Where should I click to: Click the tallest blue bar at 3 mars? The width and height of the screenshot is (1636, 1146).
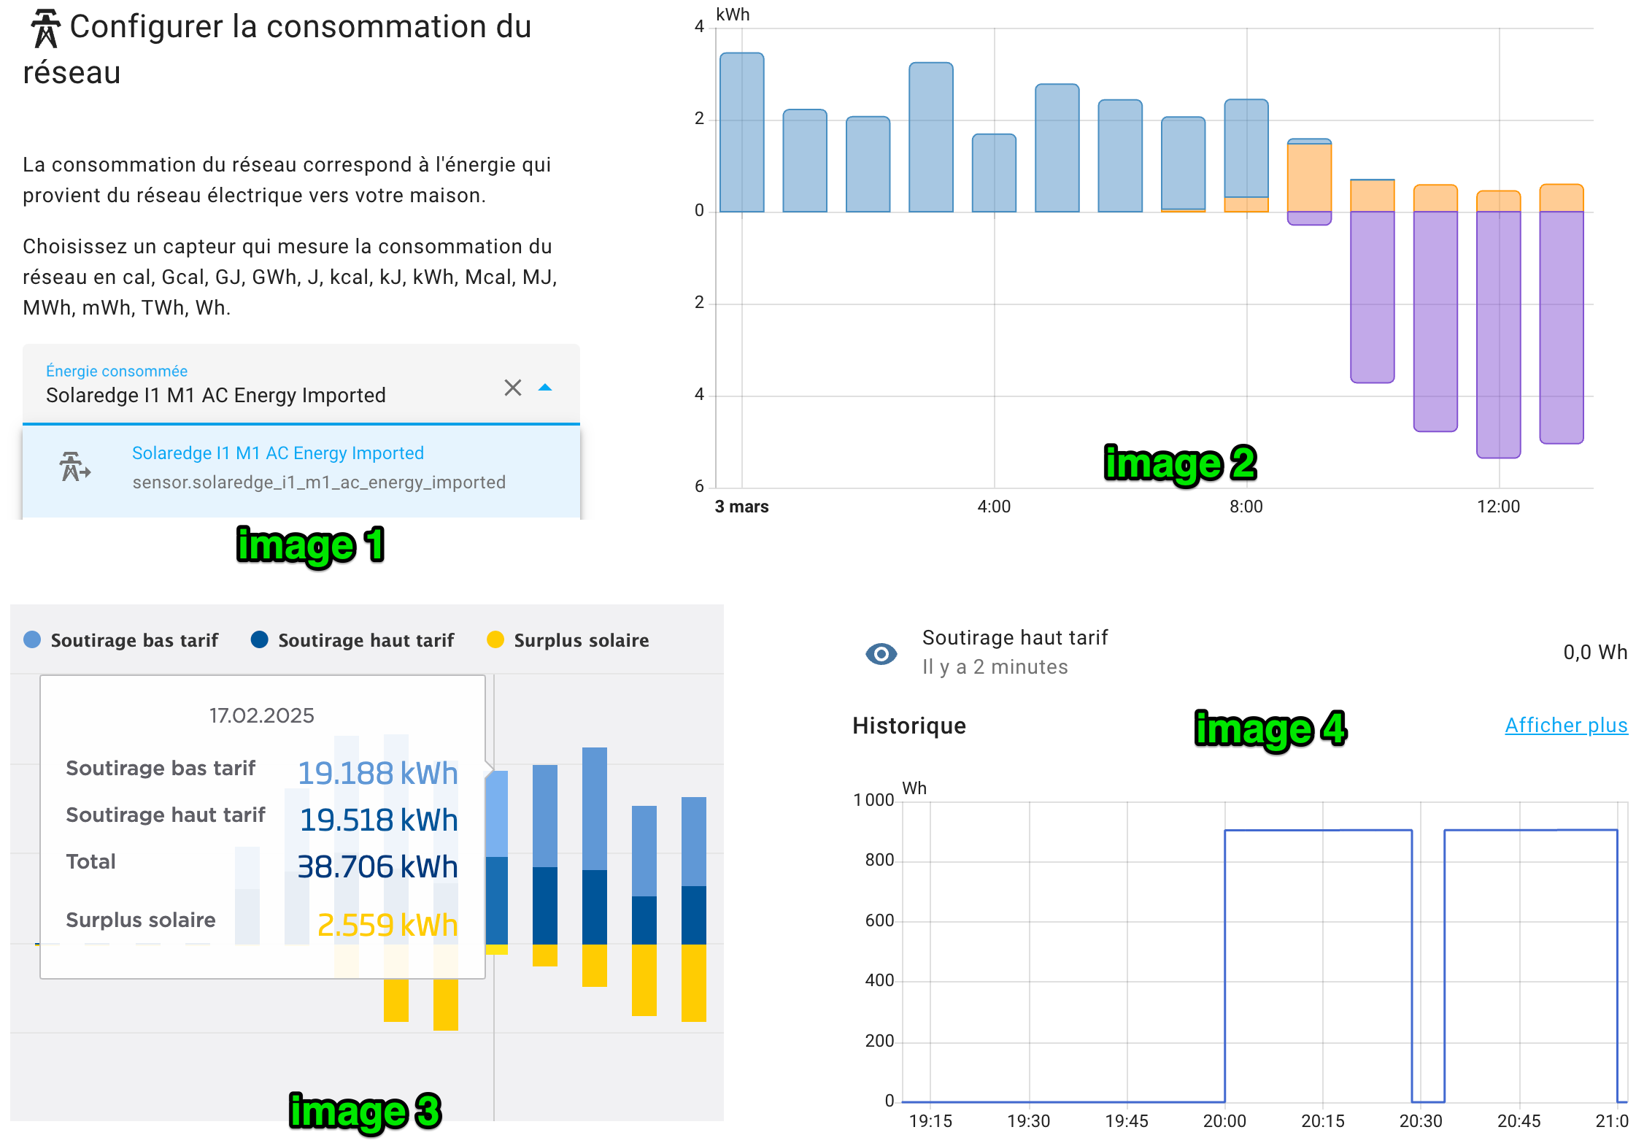741,131
